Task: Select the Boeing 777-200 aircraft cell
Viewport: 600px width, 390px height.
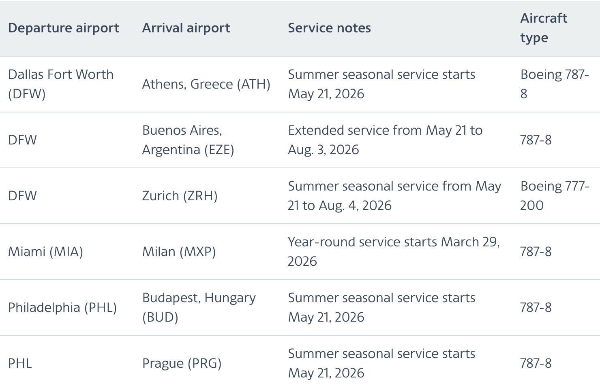Action: 554,196
